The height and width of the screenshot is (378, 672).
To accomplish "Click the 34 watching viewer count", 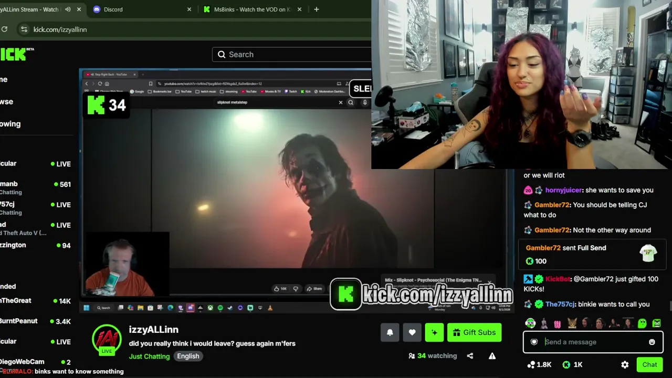I will pos(433,356).
